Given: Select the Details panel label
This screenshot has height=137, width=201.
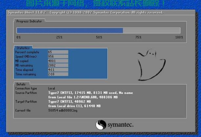Looking at the screenshot, I should point(21,84).
